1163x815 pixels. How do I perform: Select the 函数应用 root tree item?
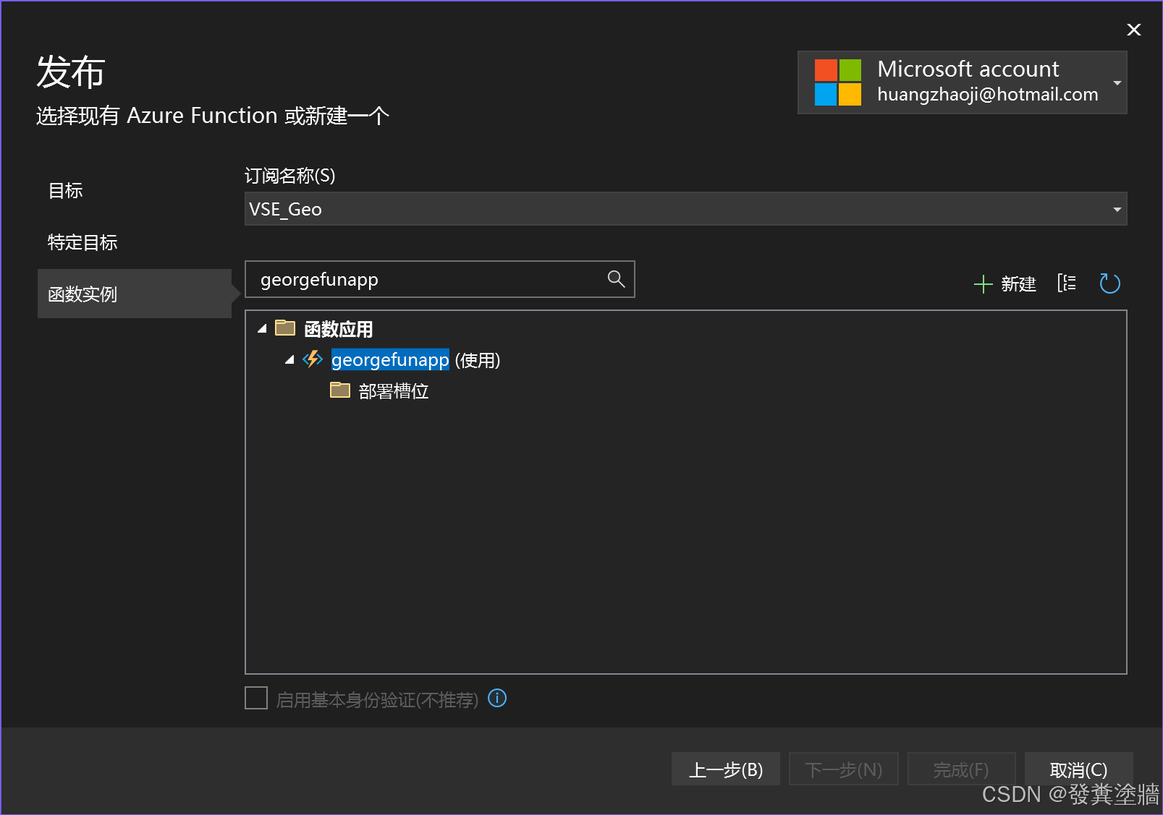339,329
